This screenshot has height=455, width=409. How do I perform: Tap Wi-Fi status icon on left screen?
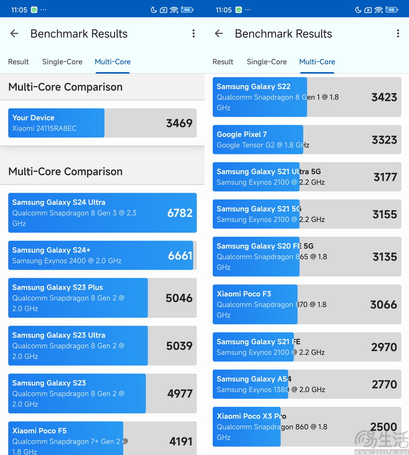coord(174,10)
